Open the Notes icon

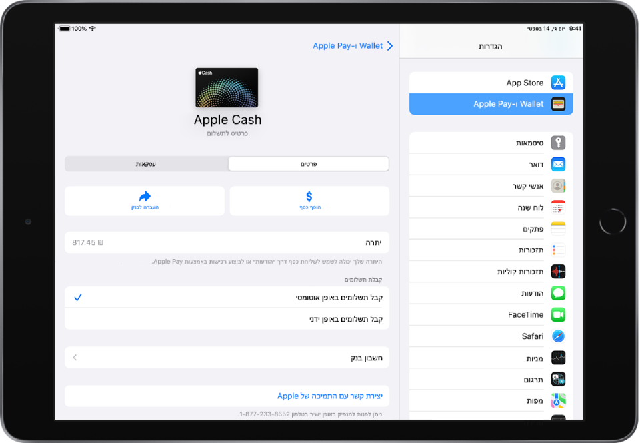pos(558,229)
